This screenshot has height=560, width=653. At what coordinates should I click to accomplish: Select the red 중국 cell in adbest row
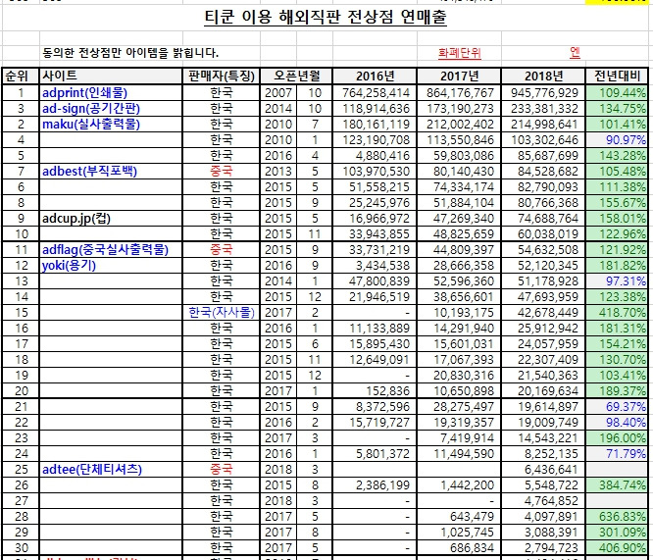point(222,172)
